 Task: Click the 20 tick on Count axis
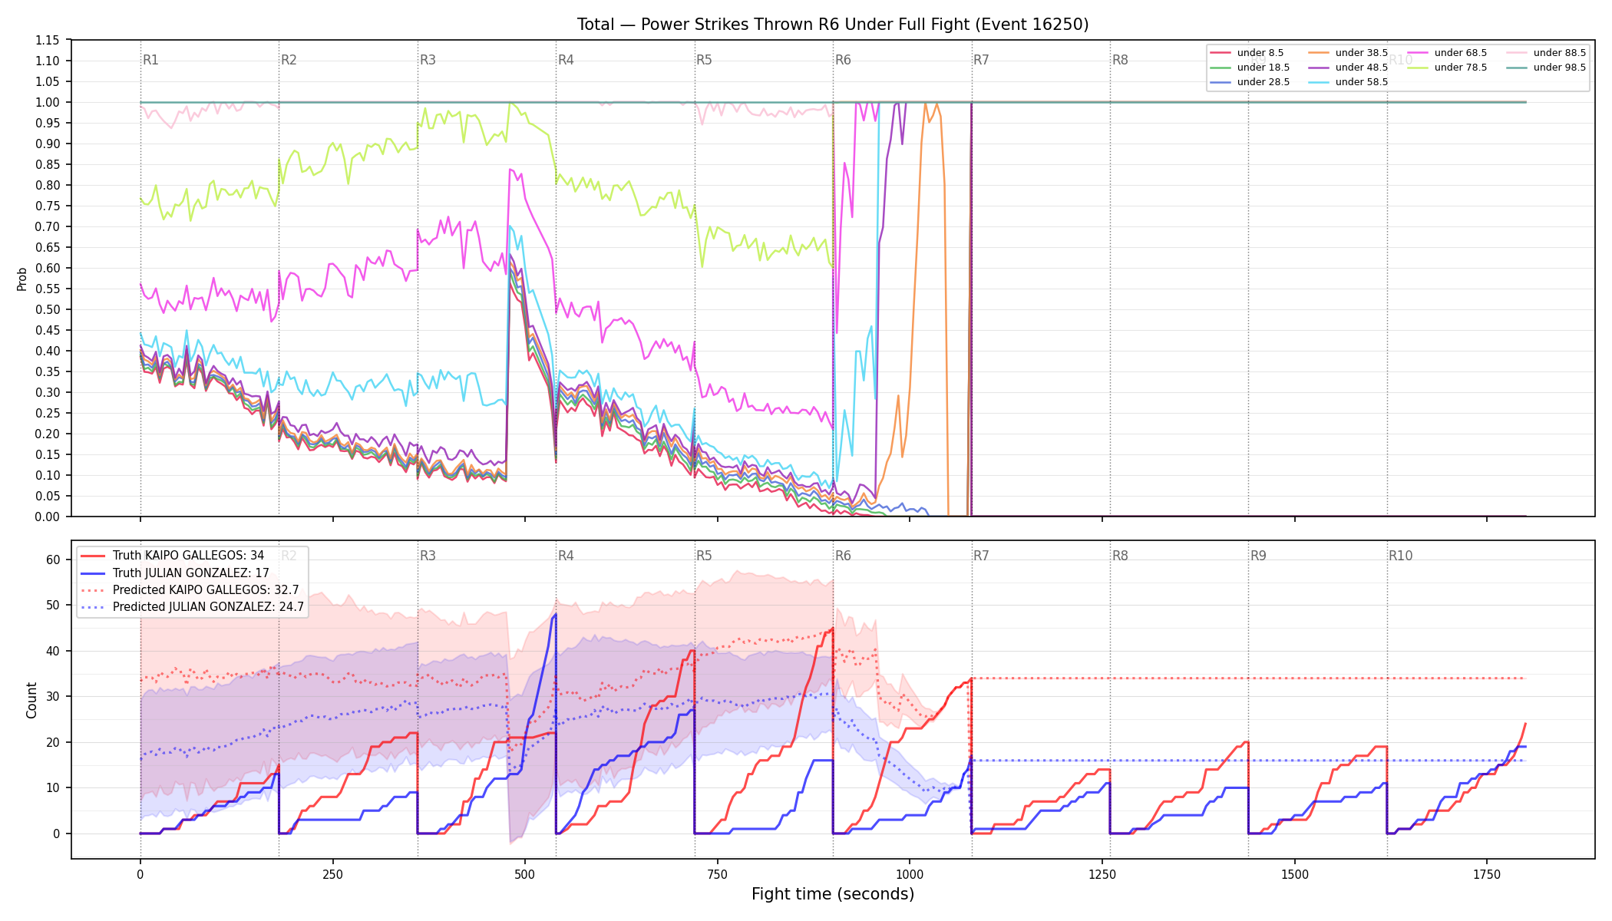coord(53,742)
